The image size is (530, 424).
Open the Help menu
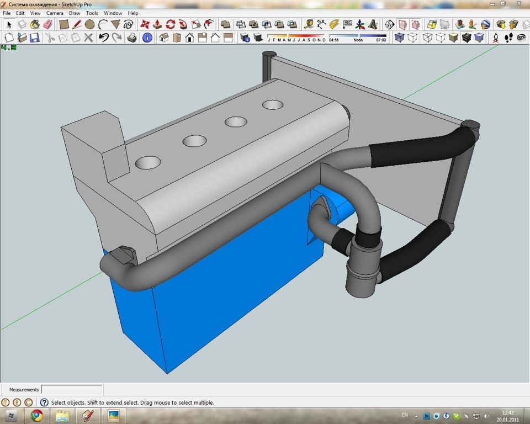[x=133, y=13]
